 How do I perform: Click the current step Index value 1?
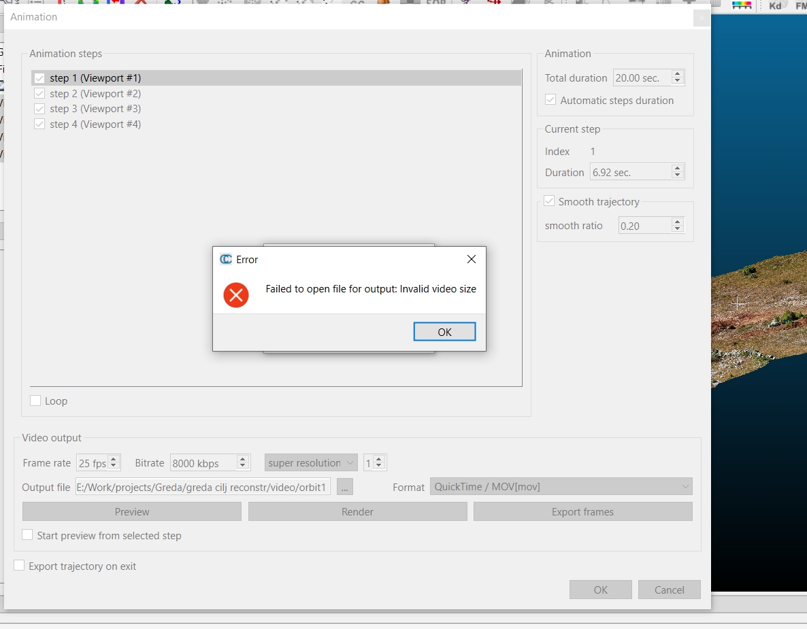[593, 151]
